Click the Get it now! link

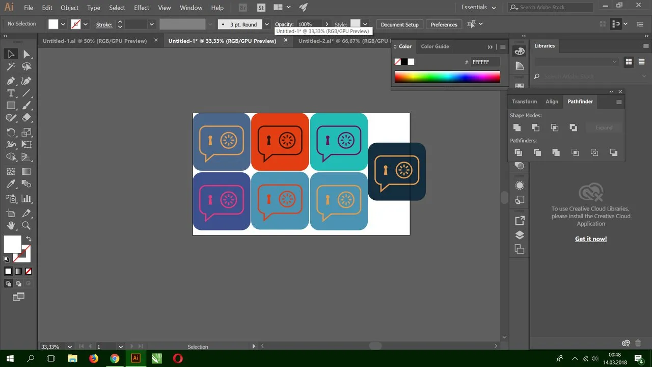click(x=591, y=239)
